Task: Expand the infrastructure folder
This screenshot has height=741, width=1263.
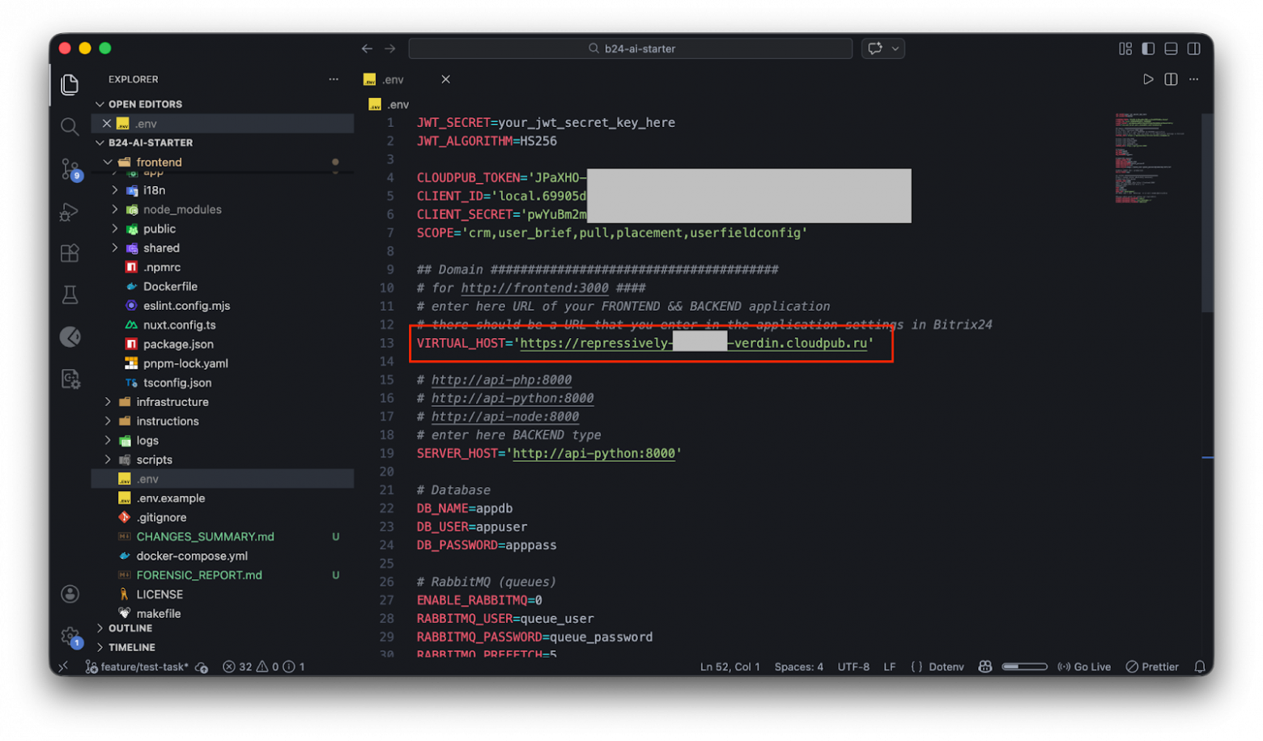Action: click(x=172, y=402)
